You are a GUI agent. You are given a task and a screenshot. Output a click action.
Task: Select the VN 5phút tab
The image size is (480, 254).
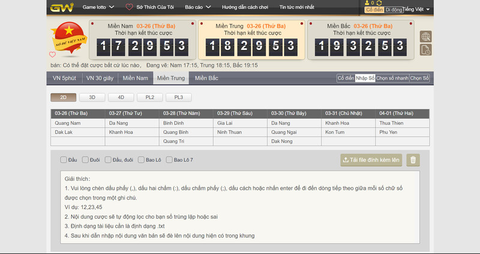(64, 78)
